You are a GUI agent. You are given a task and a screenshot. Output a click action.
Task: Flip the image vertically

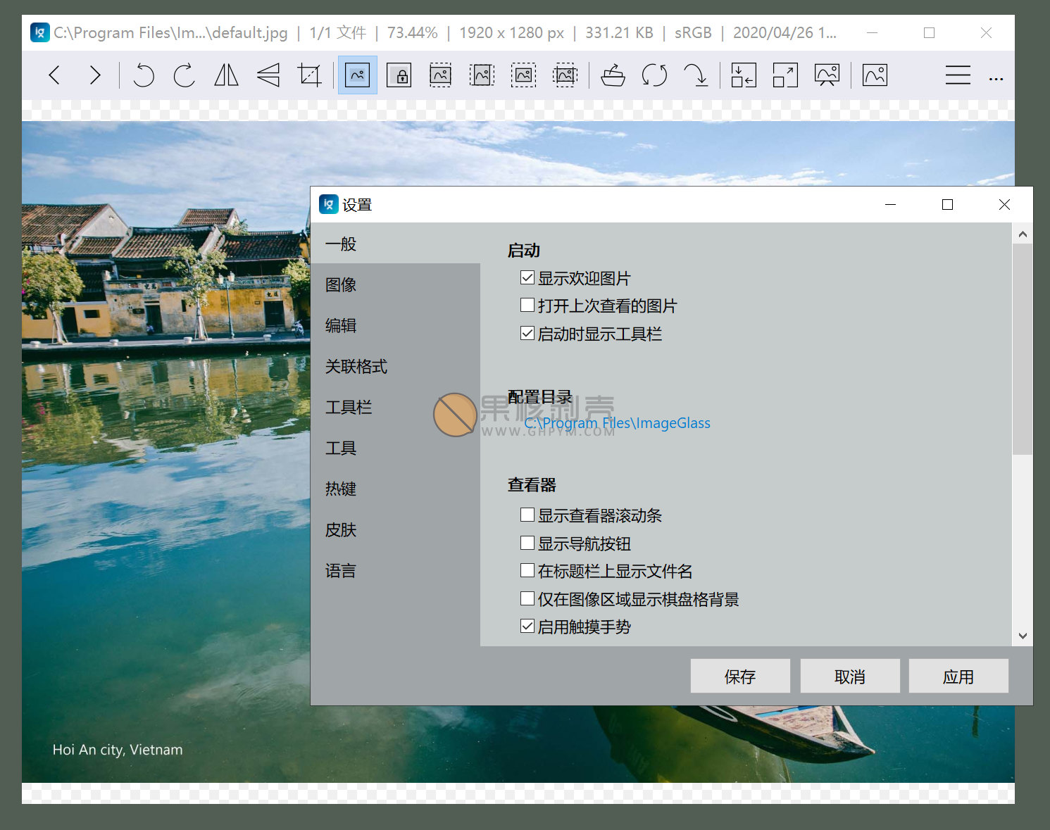point(268,75)
